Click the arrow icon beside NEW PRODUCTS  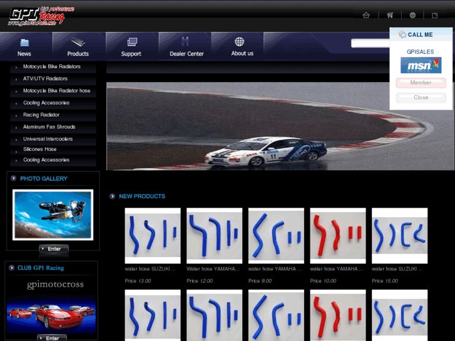click(112, 196)
